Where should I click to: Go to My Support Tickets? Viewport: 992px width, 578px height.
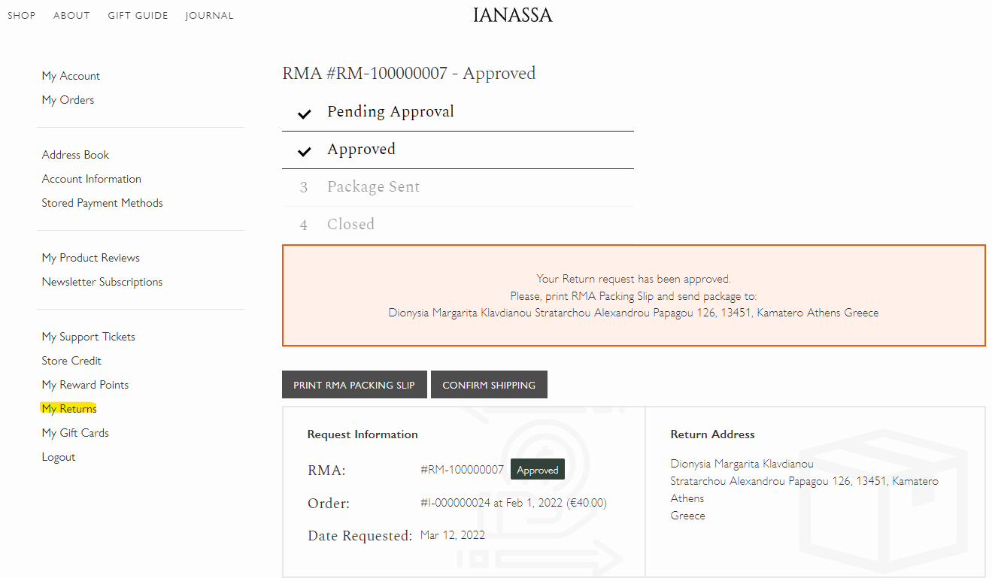(88, 337)
